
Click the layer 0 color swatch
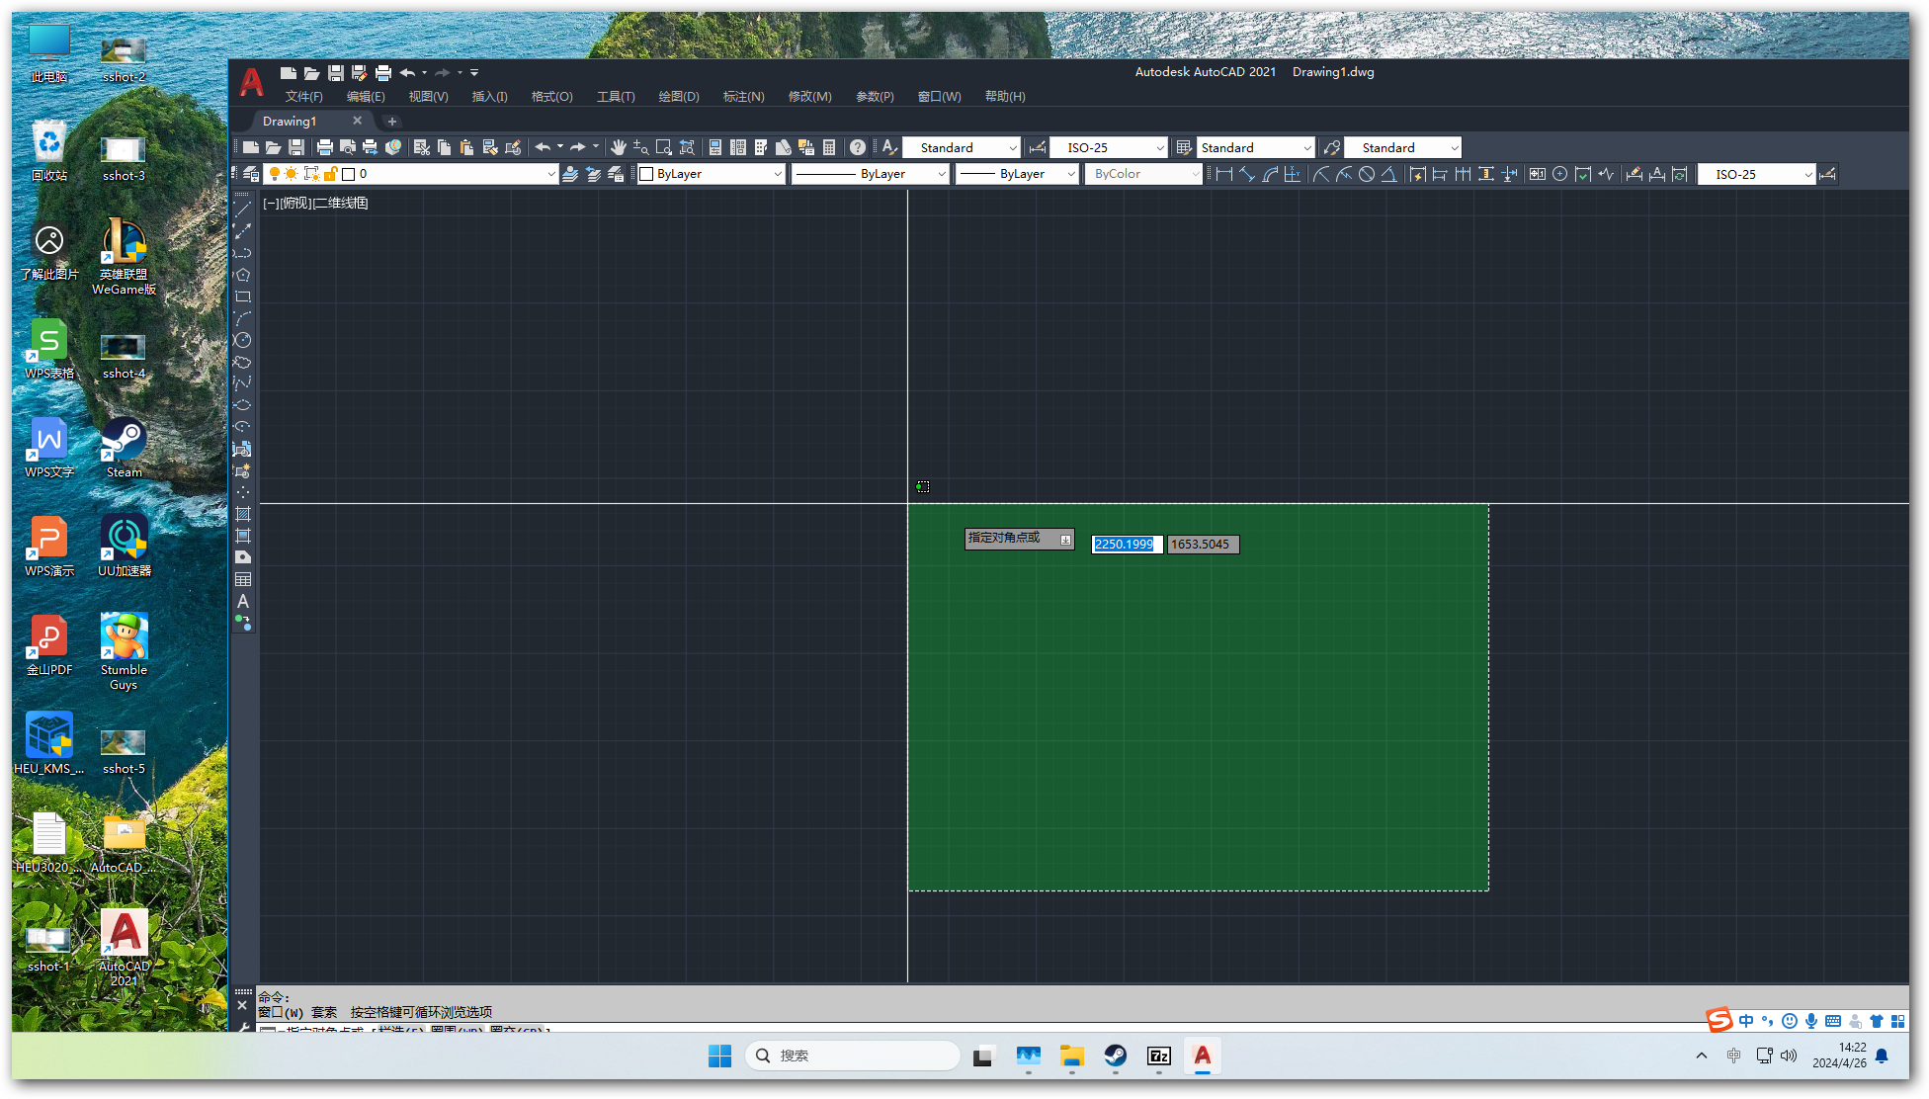(348, 174)
